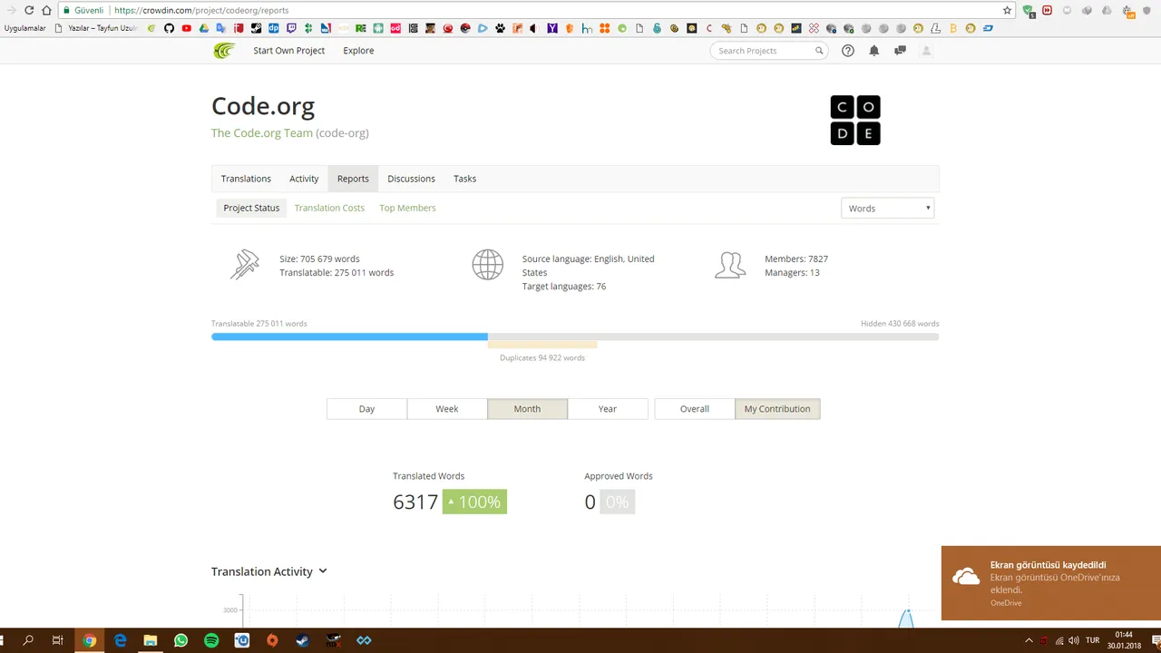This screenshot has width=1161, height=653.
Task: Open the Twitch bookmark
Action: pyautogui.click(x=291, y=28)
